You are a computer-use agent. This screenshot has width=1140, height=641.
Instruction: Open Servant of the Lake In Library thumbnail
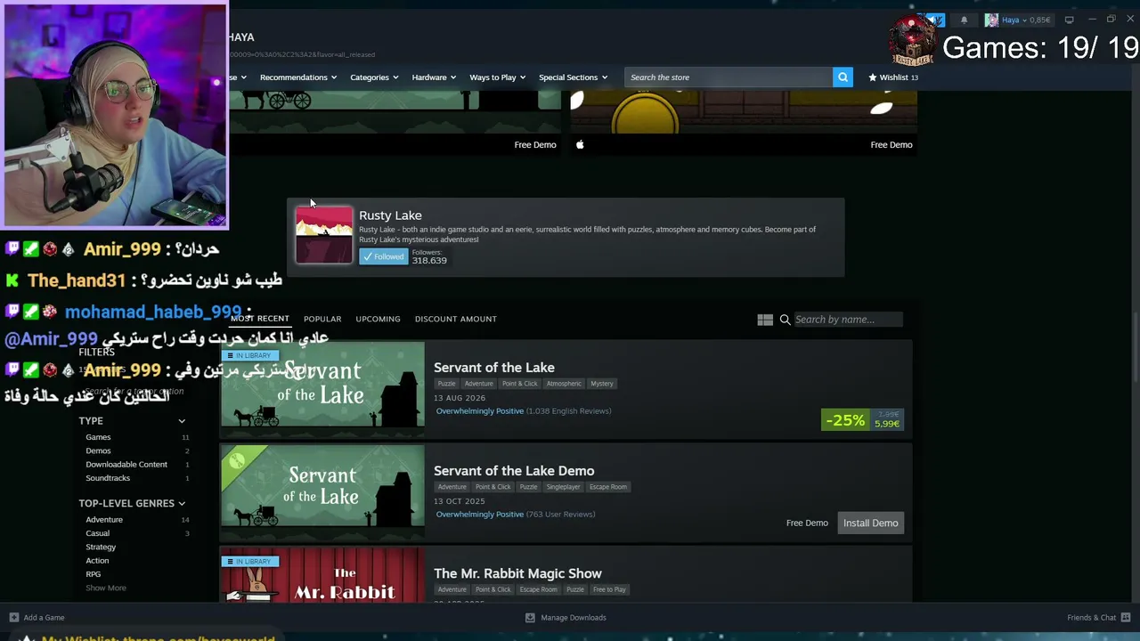pos(322,388)
